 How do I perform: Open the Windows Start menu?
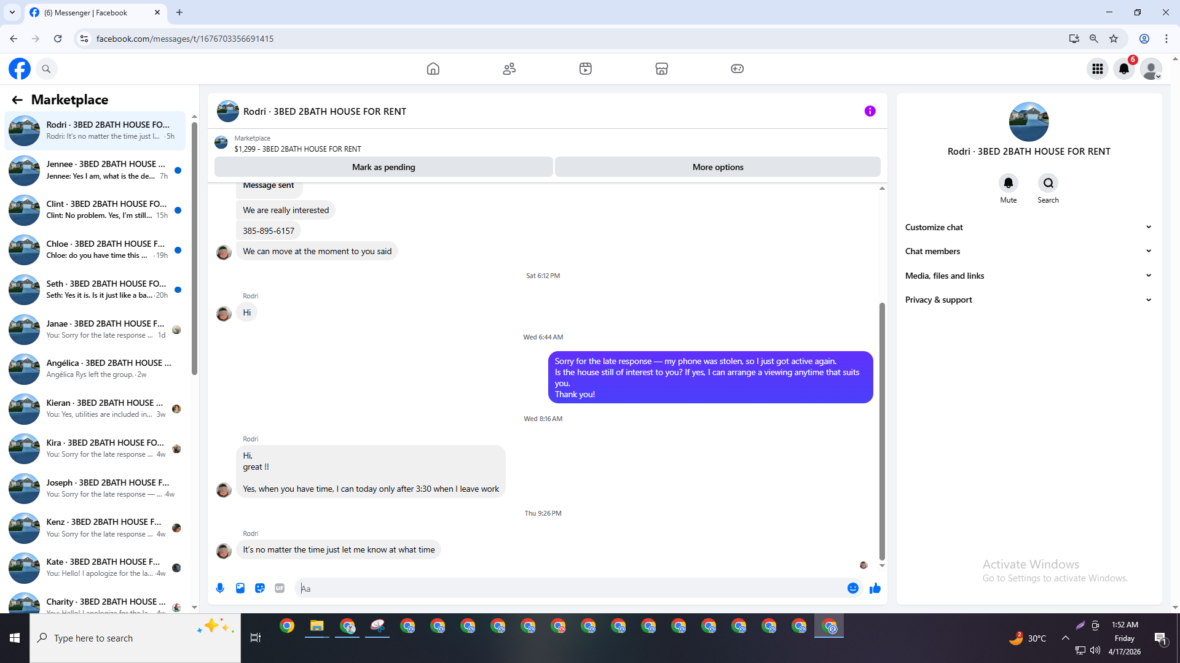point(15,638)
